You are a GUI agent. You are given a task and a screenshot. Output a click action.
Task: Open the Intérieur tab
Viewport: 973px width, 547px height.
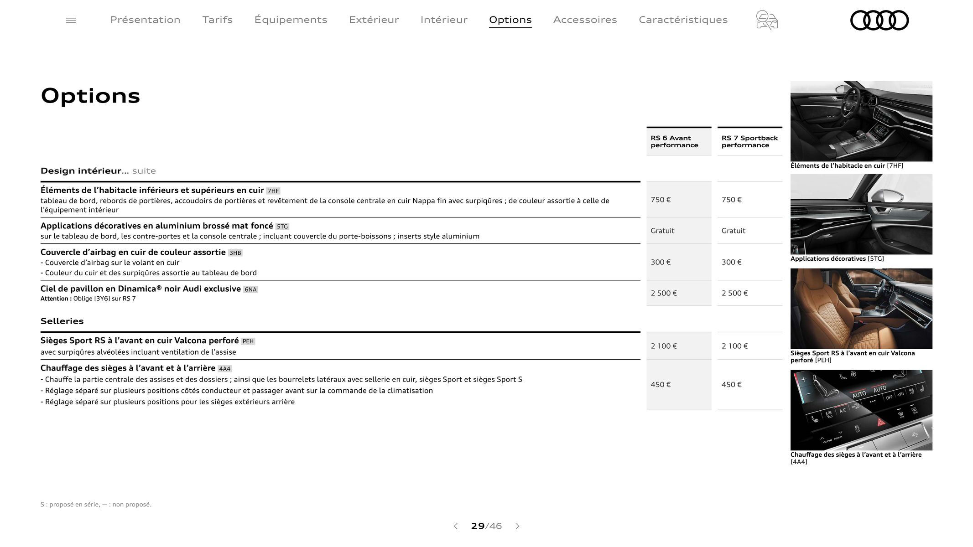click(444, 20)
